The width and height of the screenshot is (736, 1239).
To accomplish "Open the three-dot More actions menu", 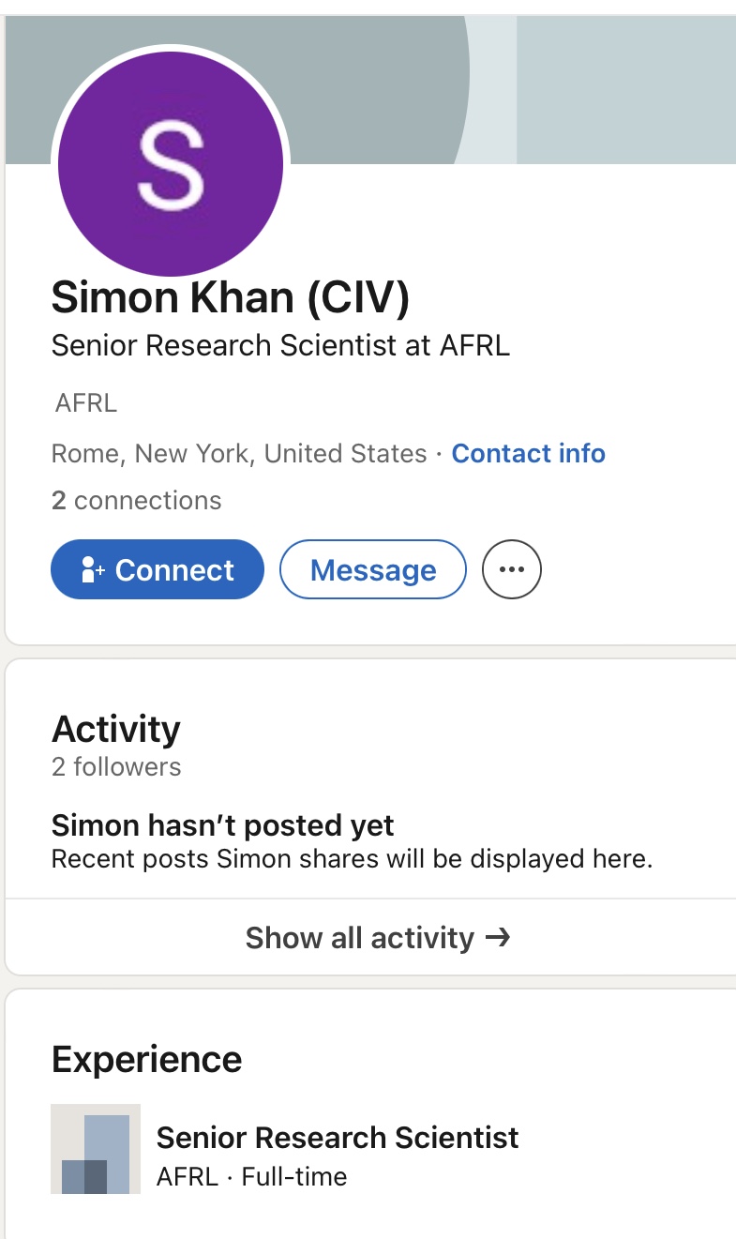I will (x=511, y=569).
